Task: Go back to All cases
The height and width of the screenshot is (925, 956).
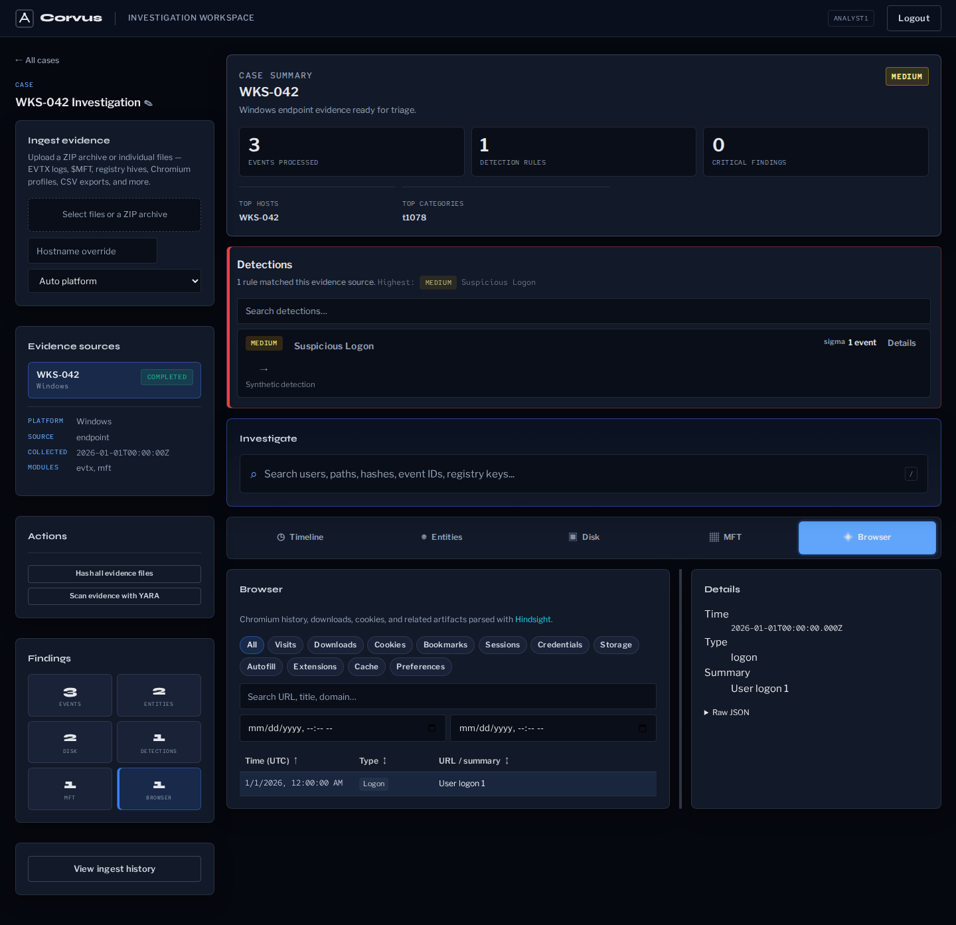Action: click(x=37, y=60)
